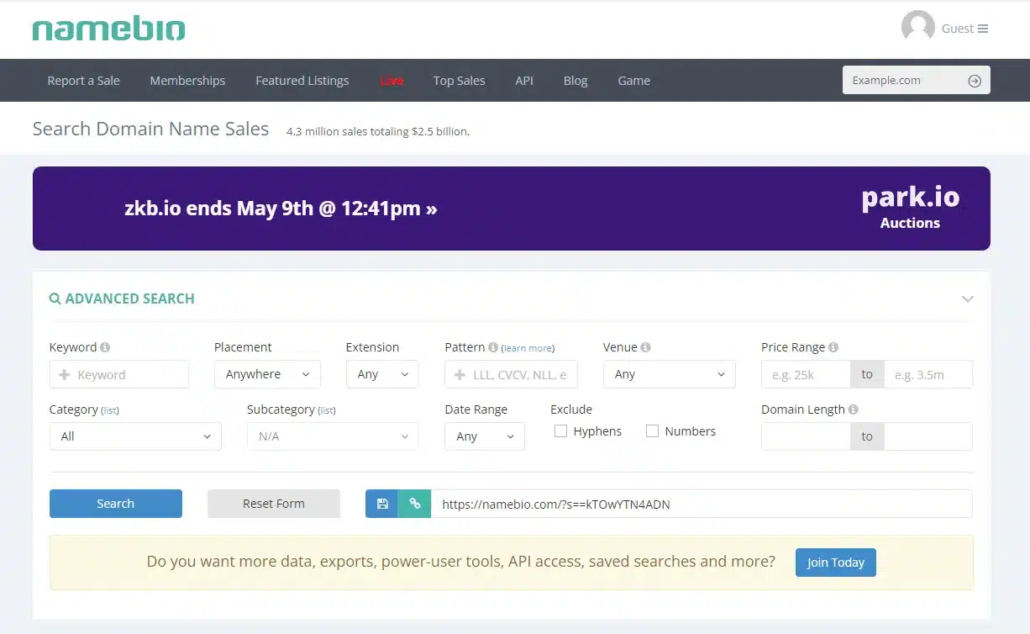Click the 4.3 million sales total text
1030x634 pixels.
378,132
